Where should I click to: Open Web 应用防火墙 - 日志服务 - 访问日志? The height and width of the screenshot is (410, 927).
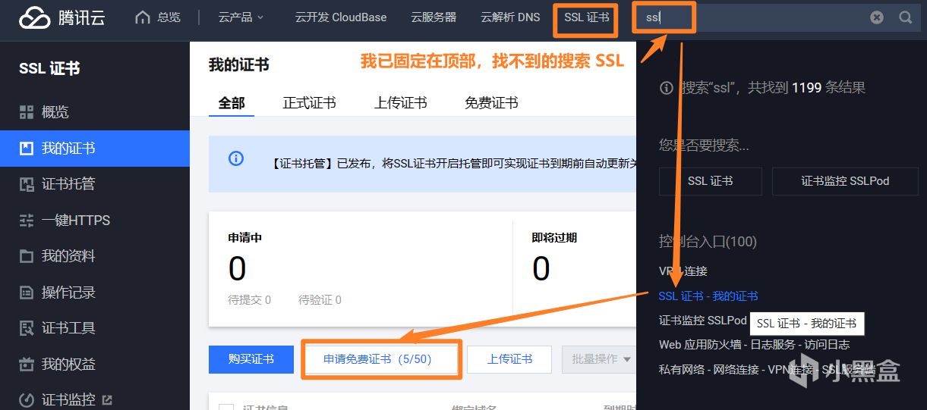[x=754, y=345]
